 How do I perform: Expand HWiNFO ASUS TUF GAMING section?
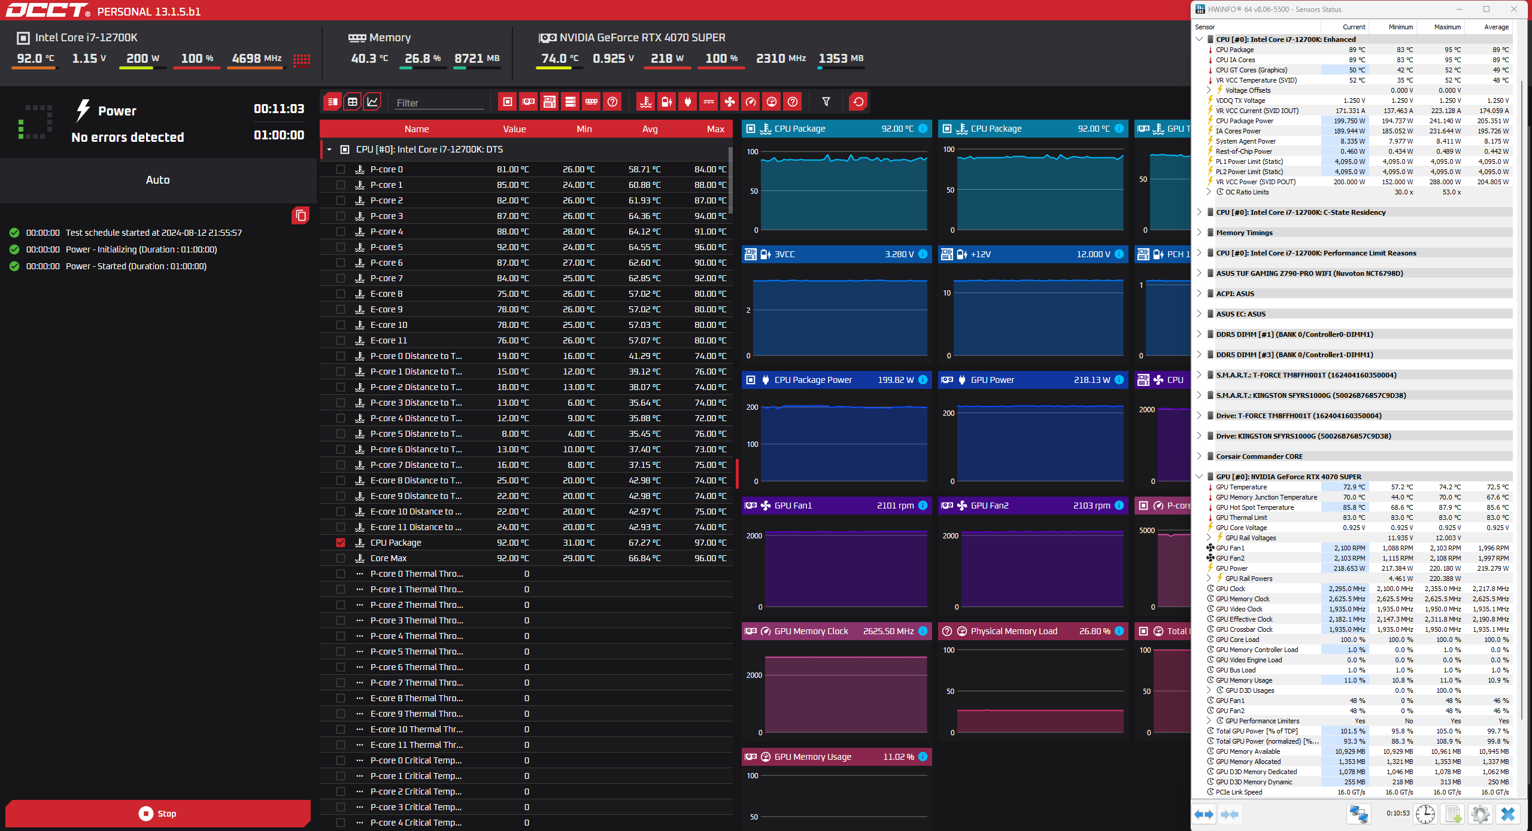click(x=1199, y=273)
